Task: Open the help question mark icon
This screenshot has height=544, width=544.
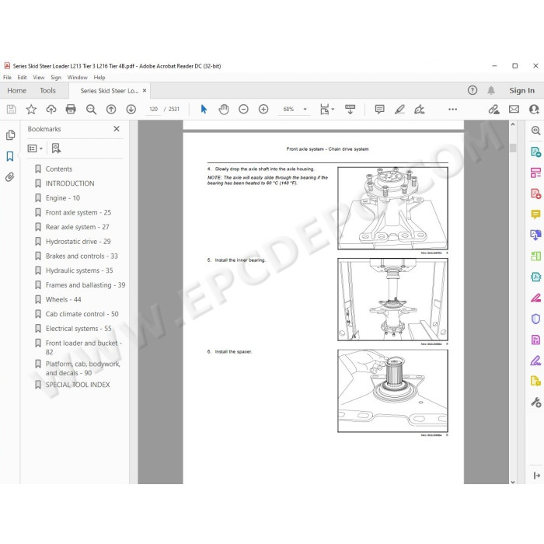Action: [473, 91]
